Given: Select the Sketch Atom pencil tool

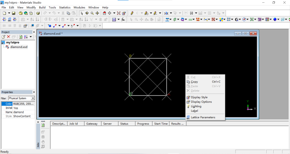Looking at the screenshot, I should point(132,13).
